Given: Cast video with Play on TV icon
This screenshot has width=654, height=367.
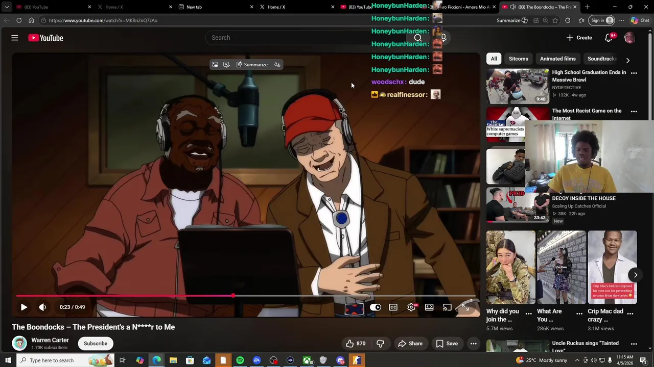Looking at the screenshot, I should tap(447, 307).
